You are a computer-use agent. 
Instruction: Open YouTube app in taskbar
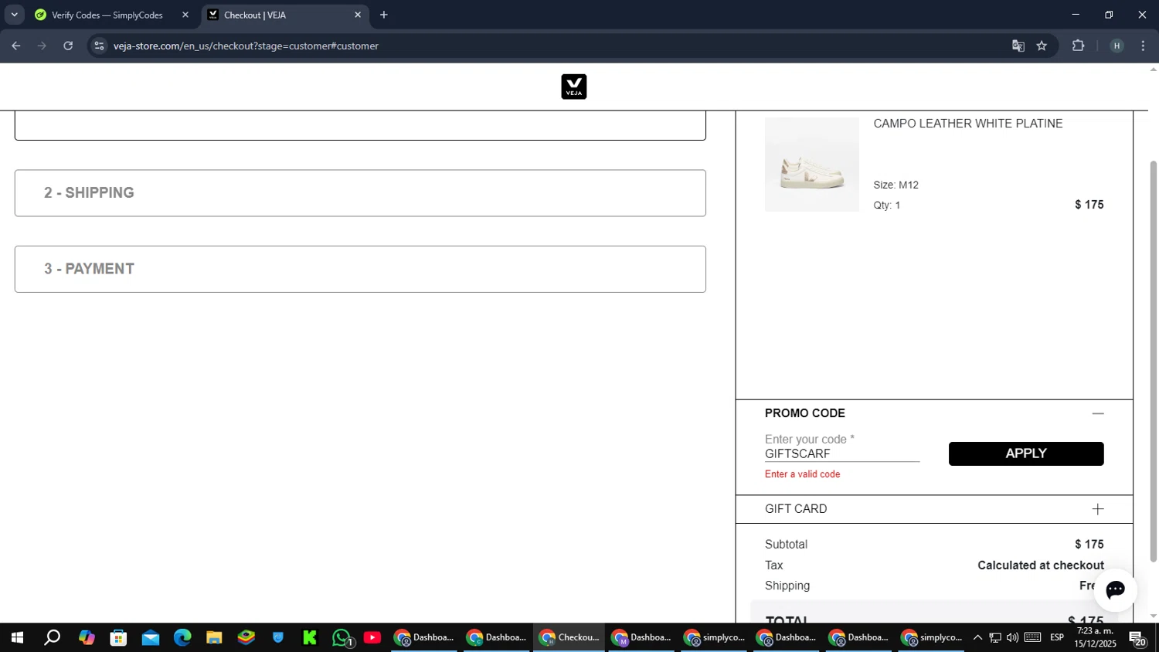click(x=372, y=637)
